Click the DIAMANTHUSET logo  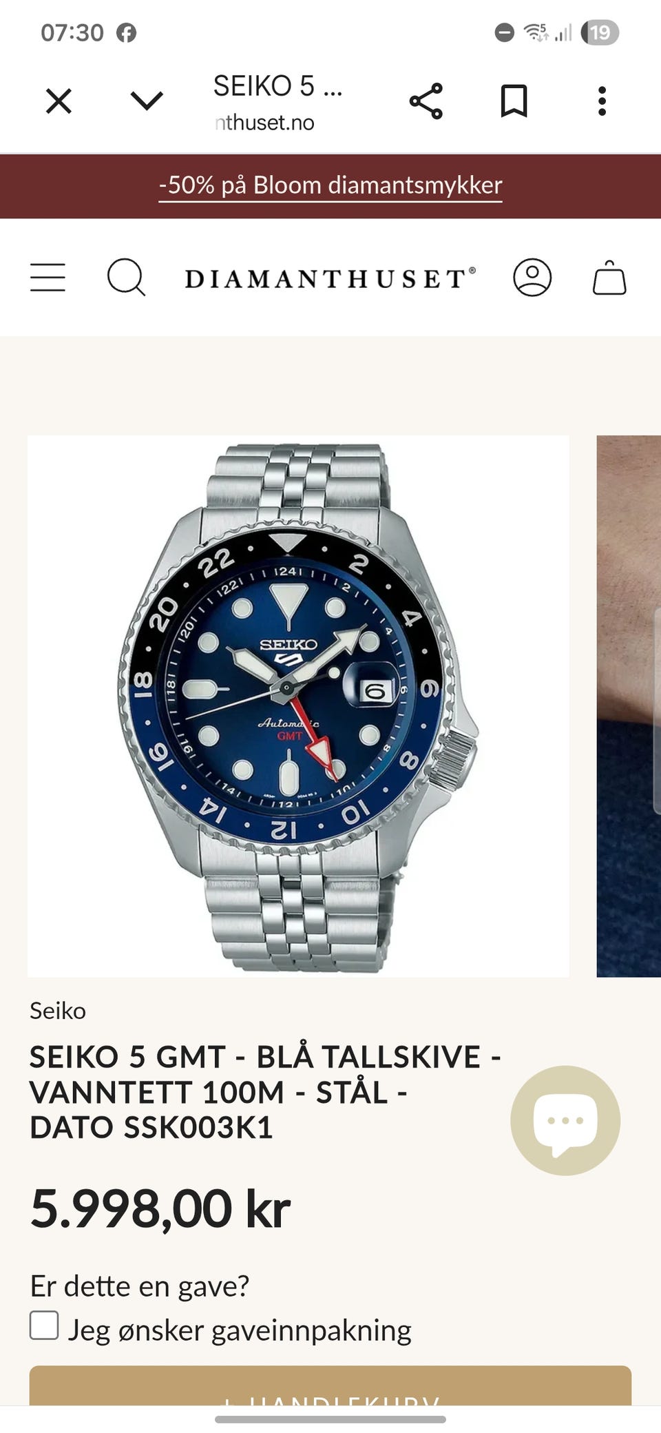point(330,278)
